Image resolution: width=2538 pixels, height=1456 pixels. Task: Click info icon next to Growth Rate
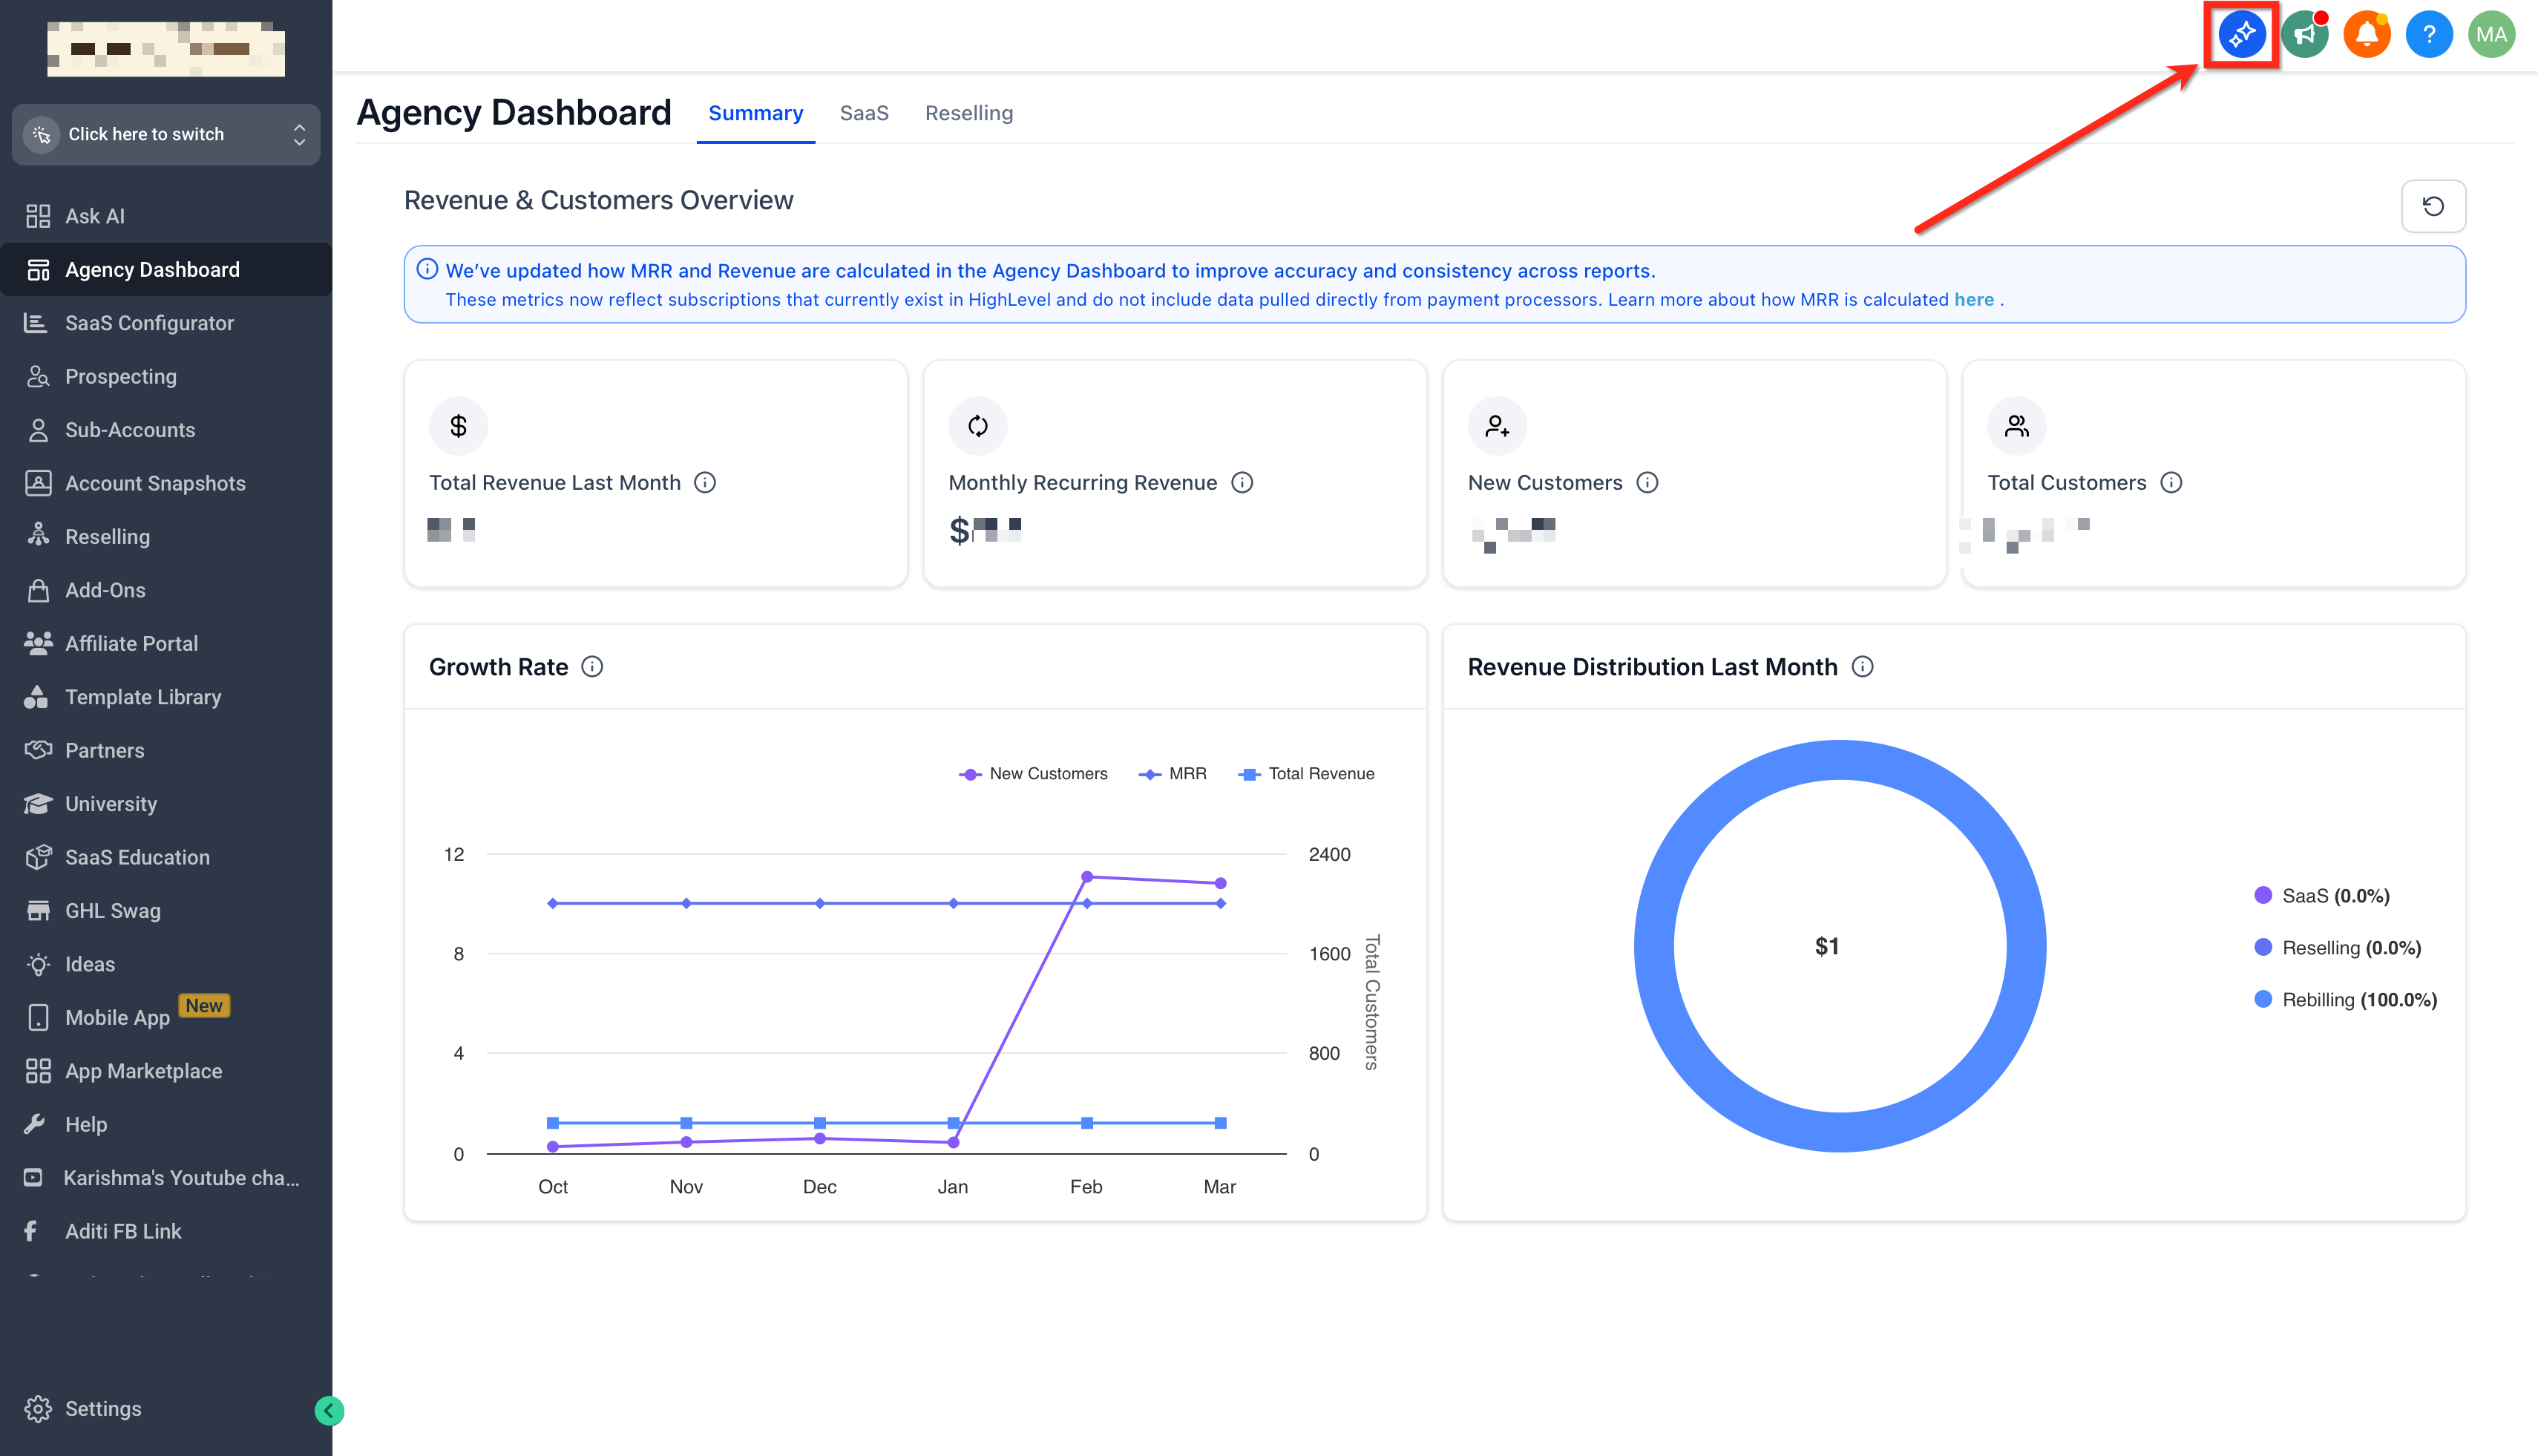(x=592, y=667)
